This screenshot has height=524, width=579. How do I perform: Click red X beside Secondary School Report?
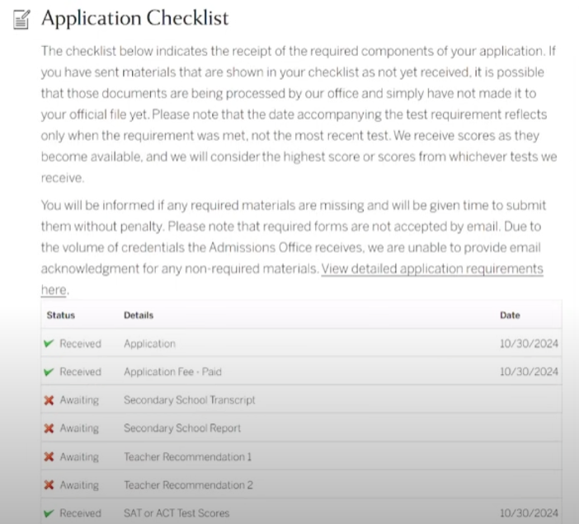49,428
